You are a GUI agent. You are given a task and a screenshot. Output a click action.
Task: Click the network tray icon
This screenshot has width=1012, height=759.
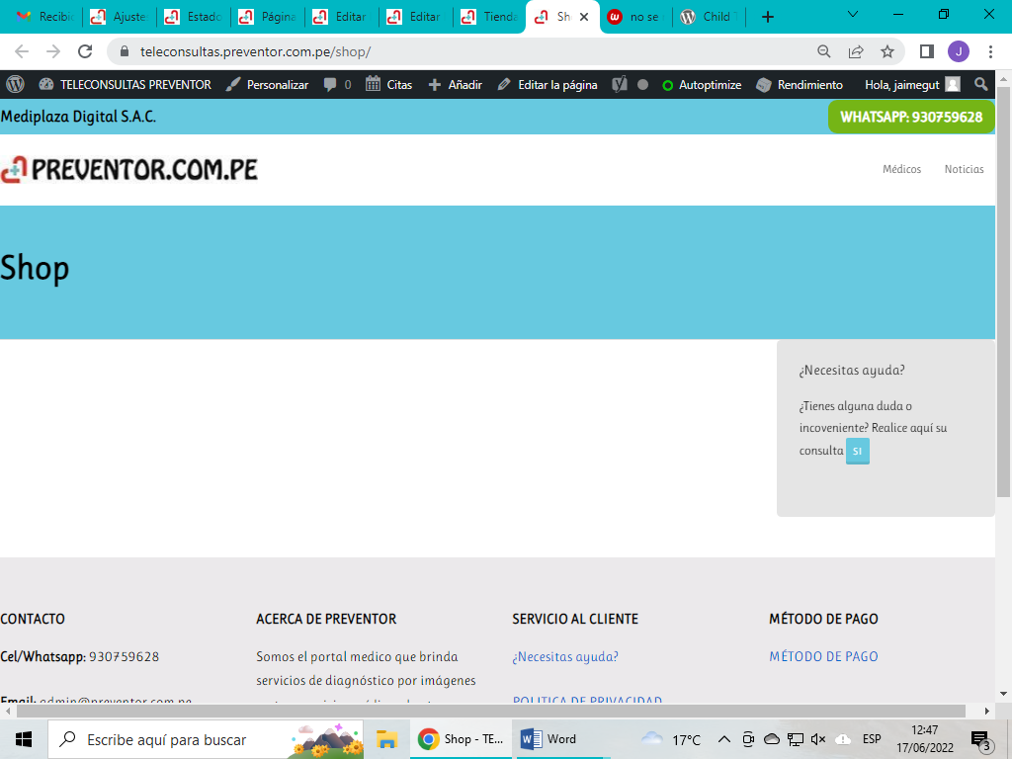pos(796,739)
